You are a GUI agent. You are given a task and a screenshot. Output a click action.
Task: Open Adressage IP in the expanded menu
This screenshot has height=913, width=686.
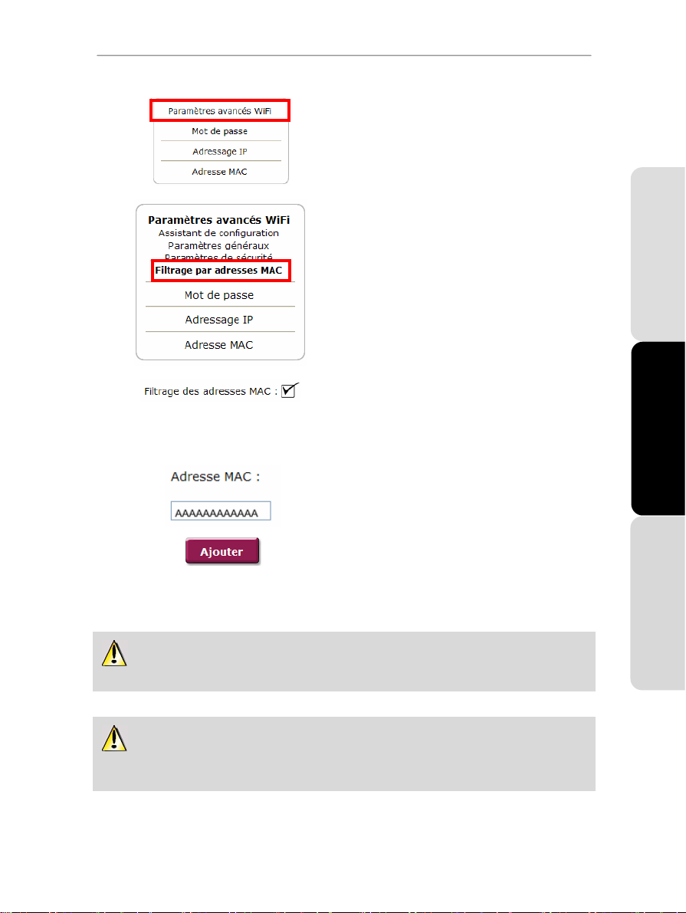219,320
